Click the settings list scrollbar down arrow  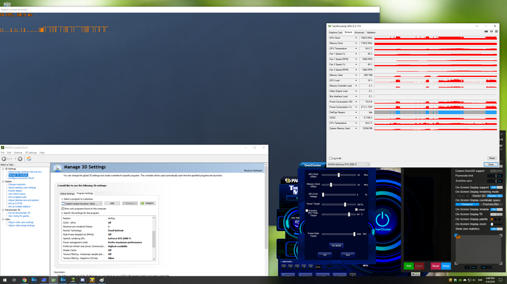pos(154,259)
